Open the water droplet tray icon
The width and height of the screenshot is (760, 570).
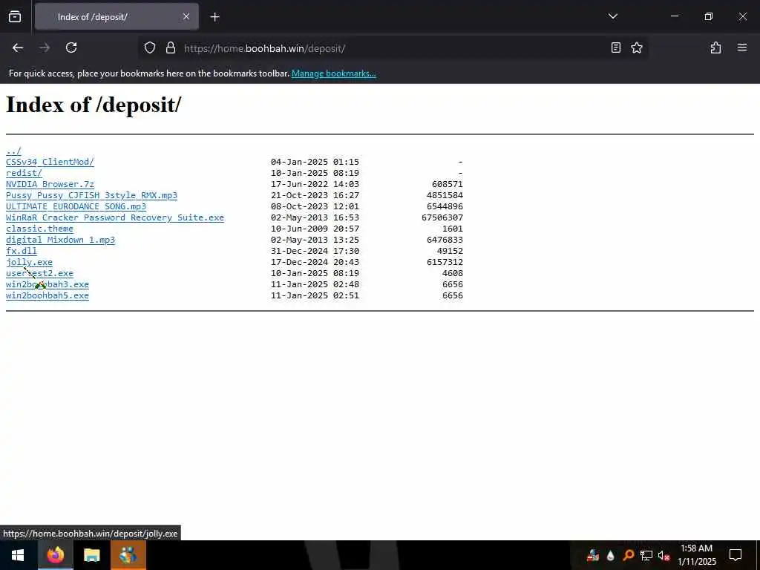coord(611,555)
